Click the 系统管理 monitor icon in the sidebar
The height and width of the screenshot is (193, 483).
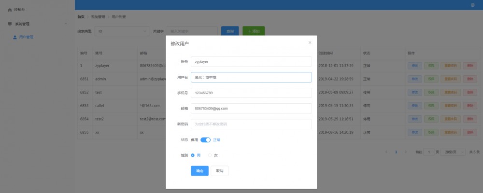coord(10,24)
